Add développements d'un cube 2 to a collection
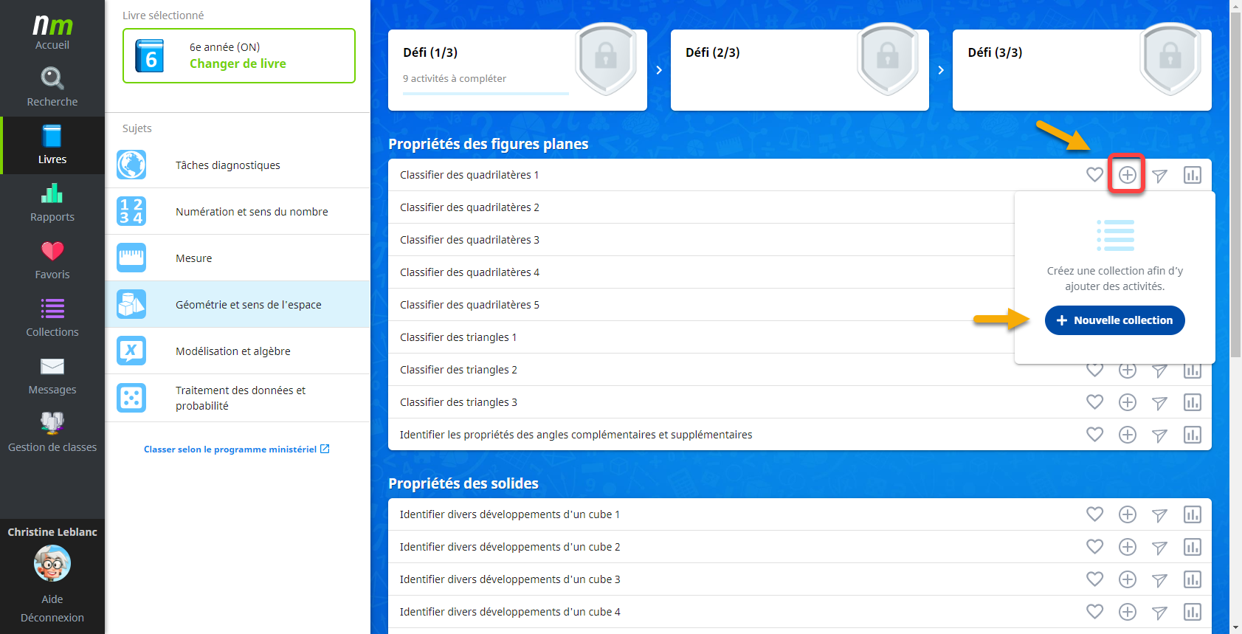 pyautogui.click(x=1127, y=547)
